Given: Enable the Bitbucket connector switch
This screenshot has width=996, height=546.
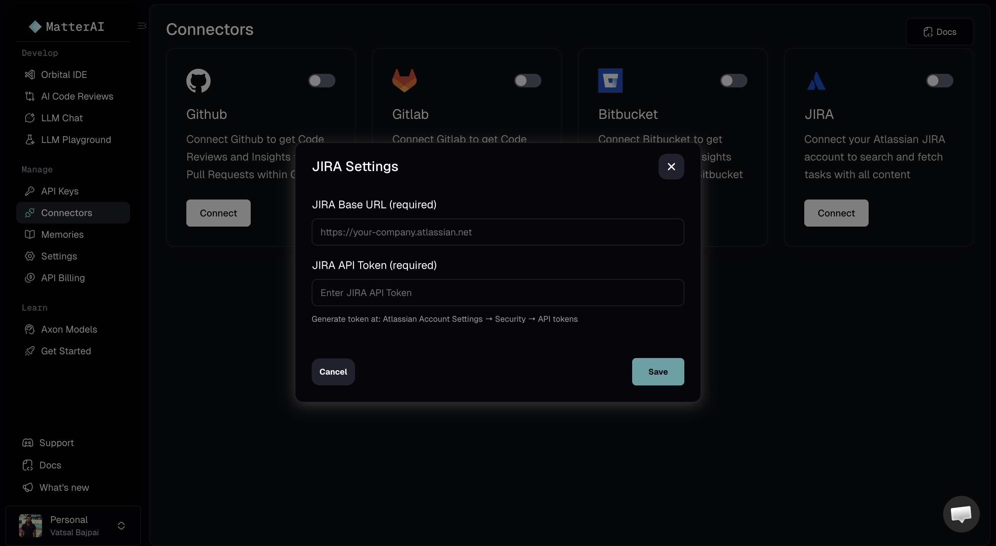Looking at the screenshot, I should 733,80.
